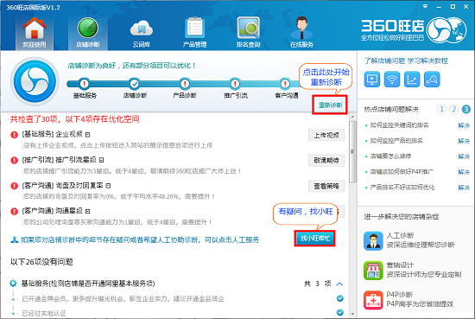Click the 人工服务 help text link
This screenshot has height=319, width=475.
coord(140,239)
